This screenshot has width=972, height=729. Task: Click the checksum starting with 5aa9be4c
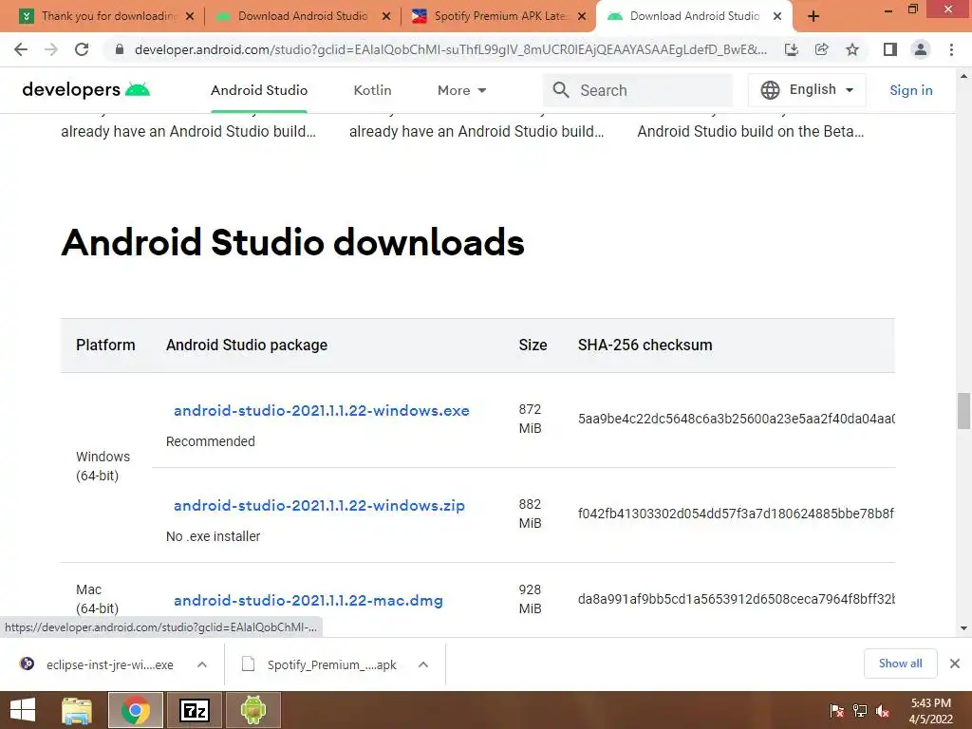[x=736, y=419]
